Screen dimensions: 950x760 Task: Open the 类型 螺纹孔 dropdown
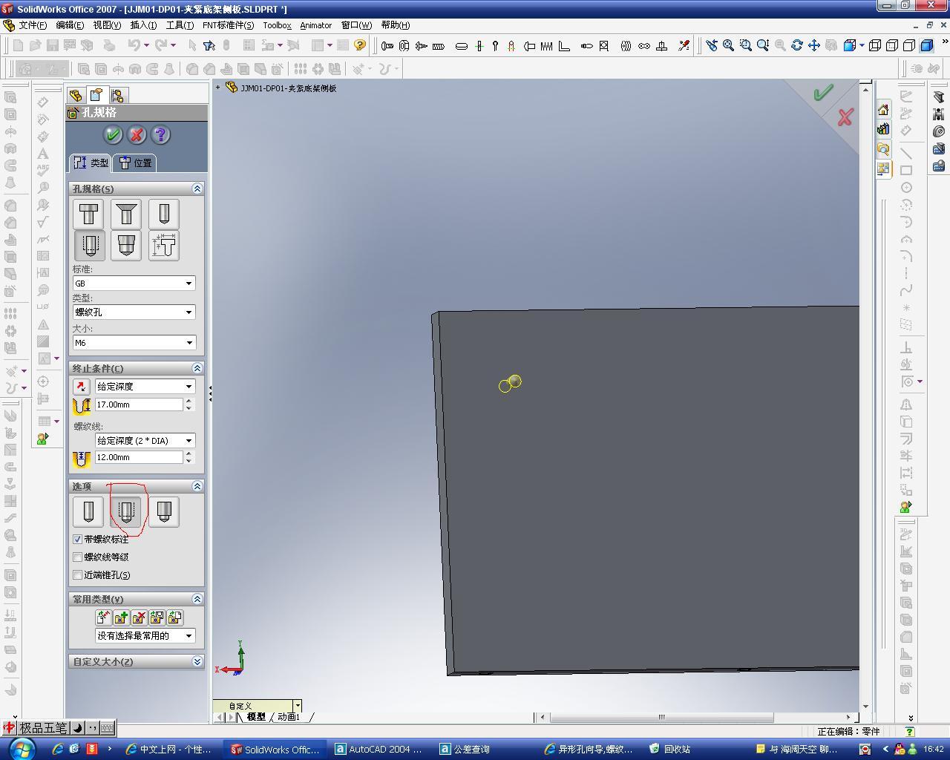tap(134, 312)
